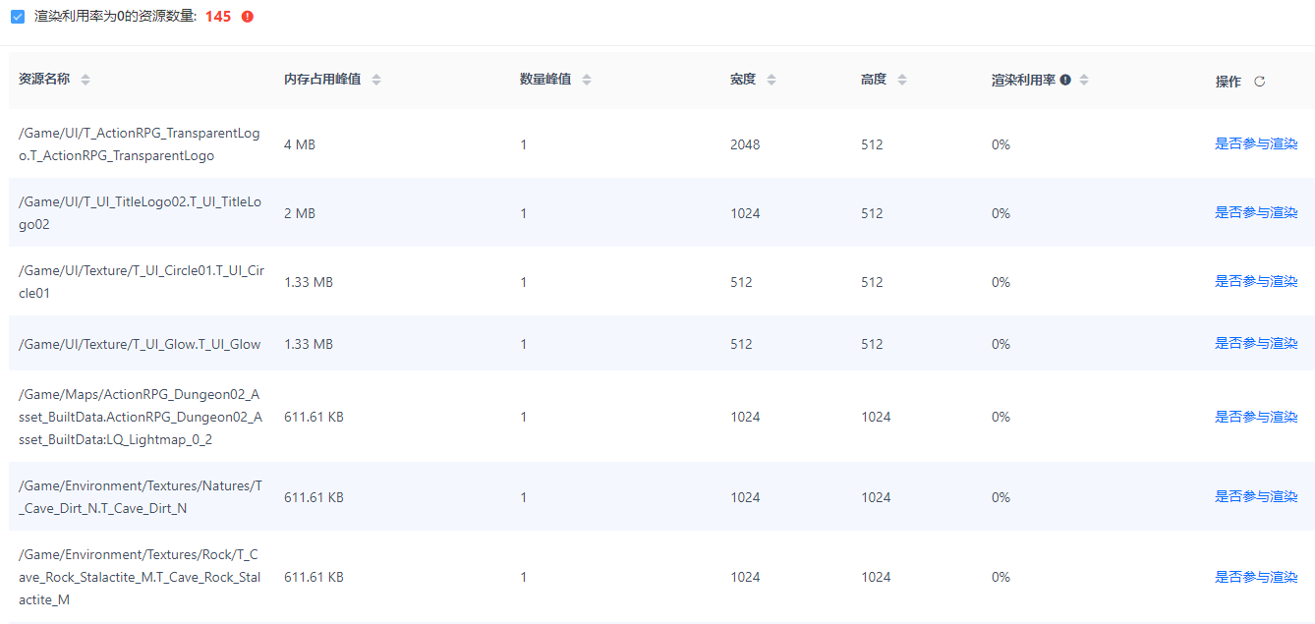Click the refresh icon beside 操作
The image size is (1315, 624).
pyautogui.click(x=1260, y=82)
